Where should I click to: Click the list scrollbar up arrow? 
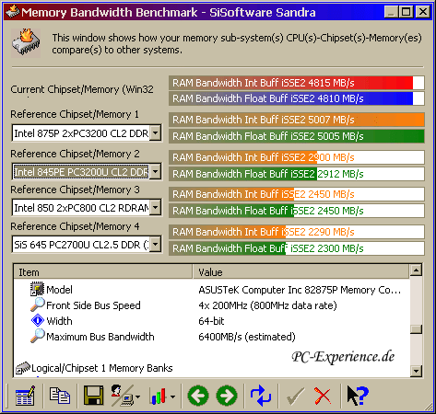tap(416, 270)
